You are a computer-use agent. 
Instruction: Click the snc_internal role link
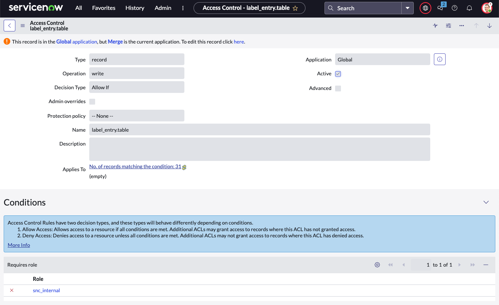click(46, 290)
